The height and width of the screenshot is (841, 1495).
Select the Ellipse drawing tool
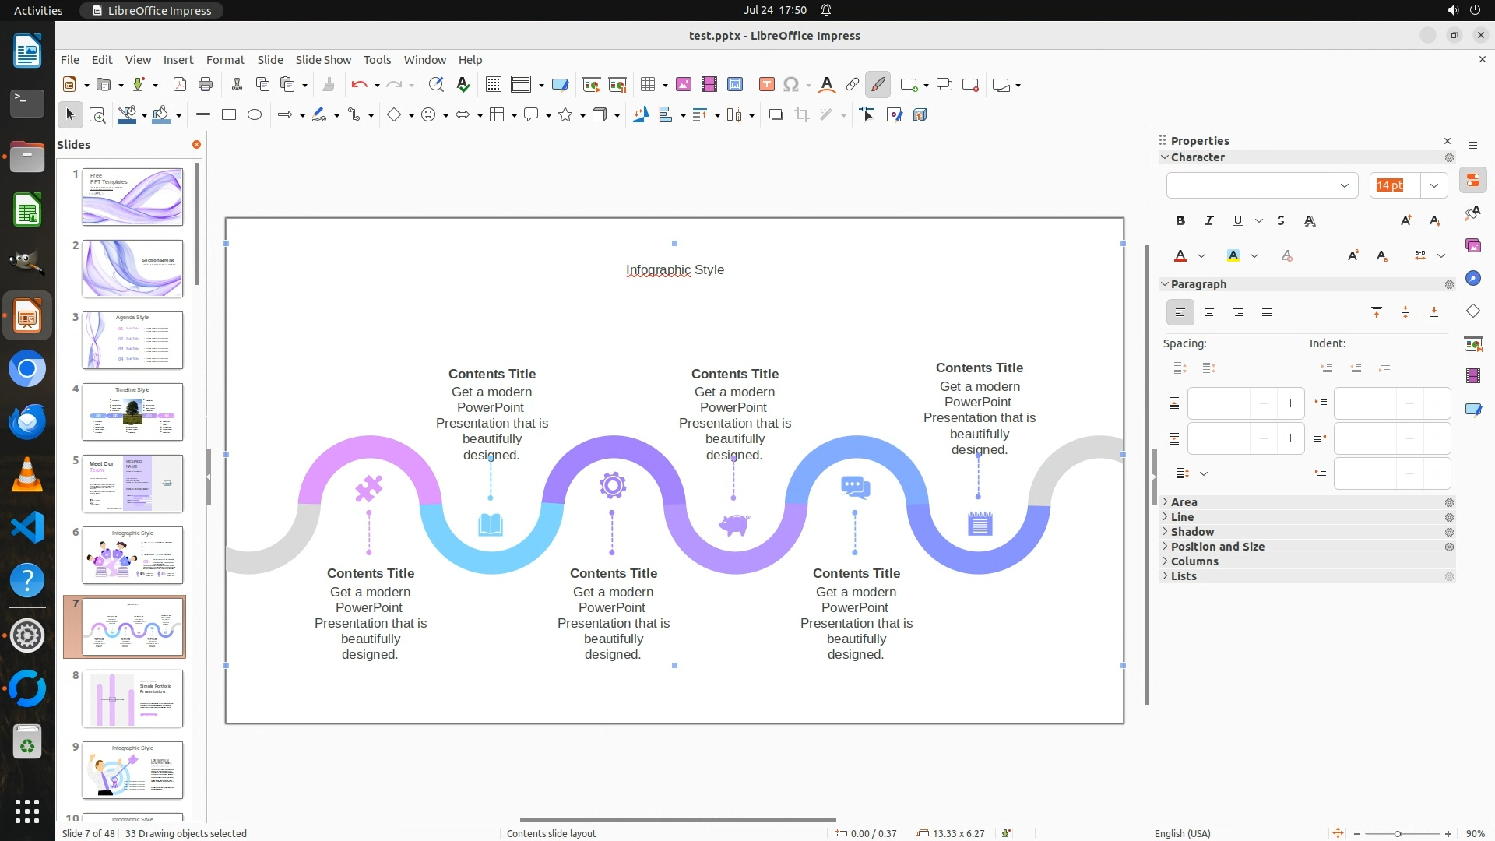coord(255,115)
